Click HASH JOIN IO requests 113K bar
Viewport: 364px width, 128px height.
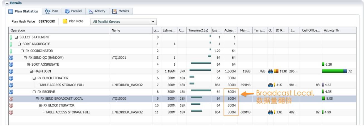click(x=276, y=71)
